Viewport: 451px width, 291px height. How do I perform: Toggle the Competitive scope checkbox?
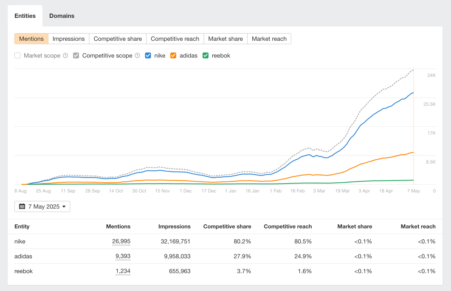click(x=76, y=56)
